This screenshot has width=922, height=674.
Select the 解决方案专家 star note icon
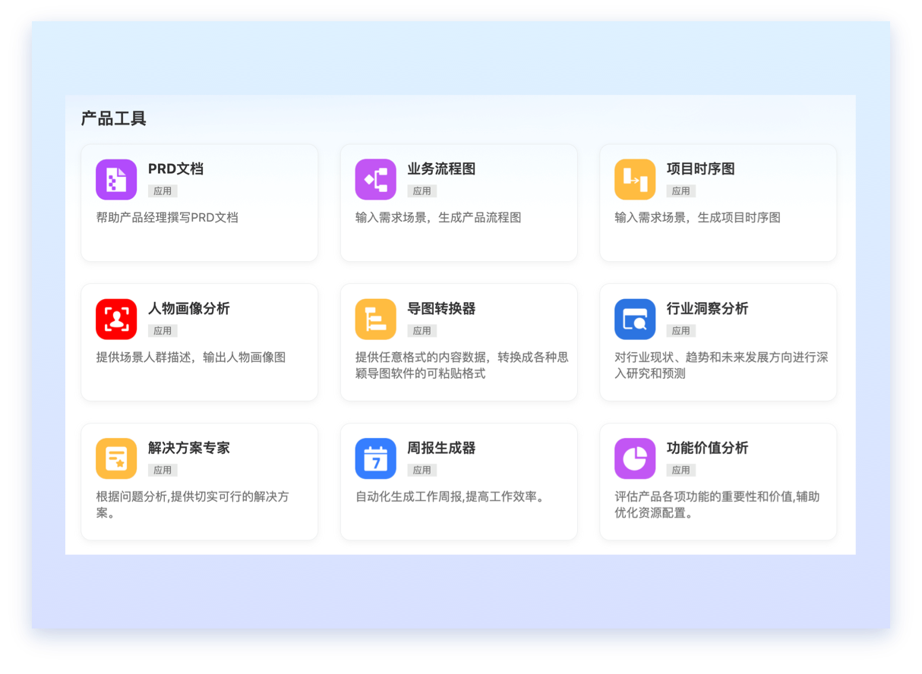pos(116,459)
